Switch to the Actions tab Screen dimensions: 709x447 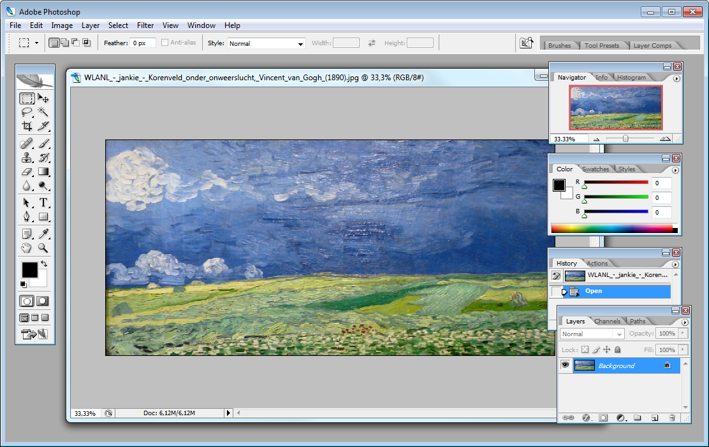pos(597,263)
